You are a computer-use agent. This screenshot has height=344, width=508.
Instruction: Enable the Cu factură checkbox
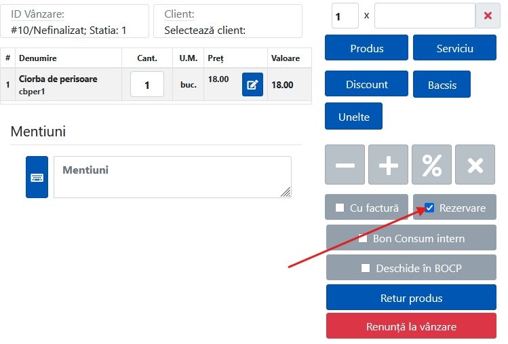click(x=340, y=208)
